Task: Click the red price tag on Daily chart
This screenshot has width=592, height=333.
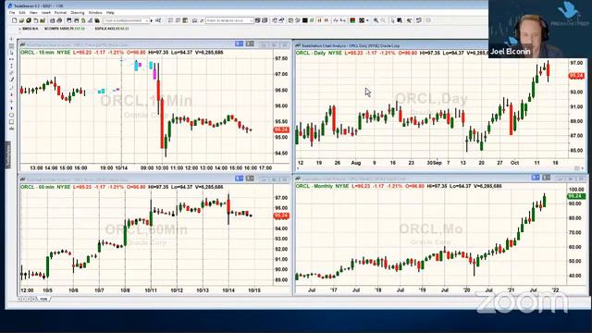Action: [x=576, y=76]
